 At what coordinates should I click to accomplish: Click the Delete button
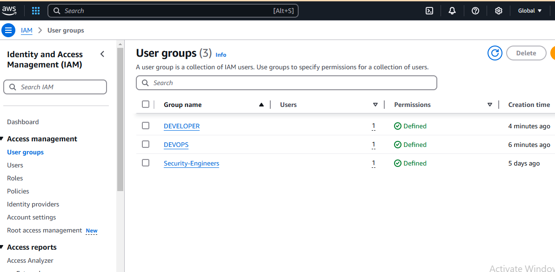[x=526, y=53]
